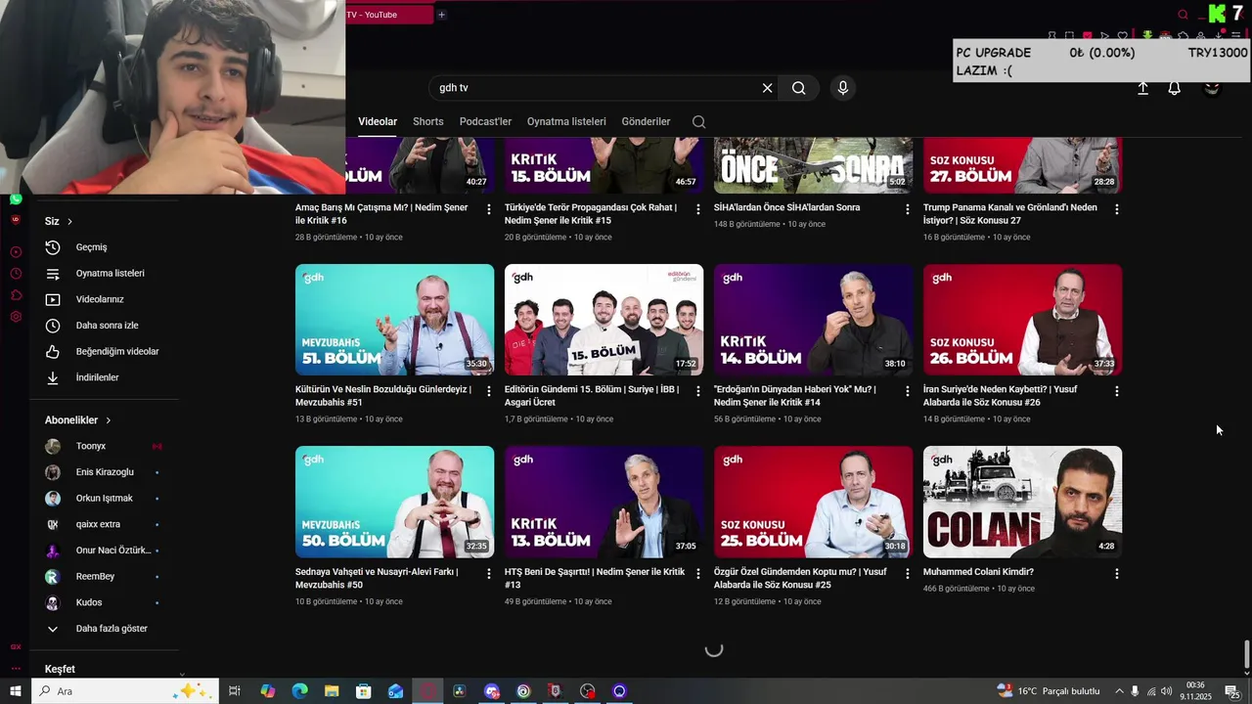Switch to the Podcast'ler tab

(x=485, y=122)
